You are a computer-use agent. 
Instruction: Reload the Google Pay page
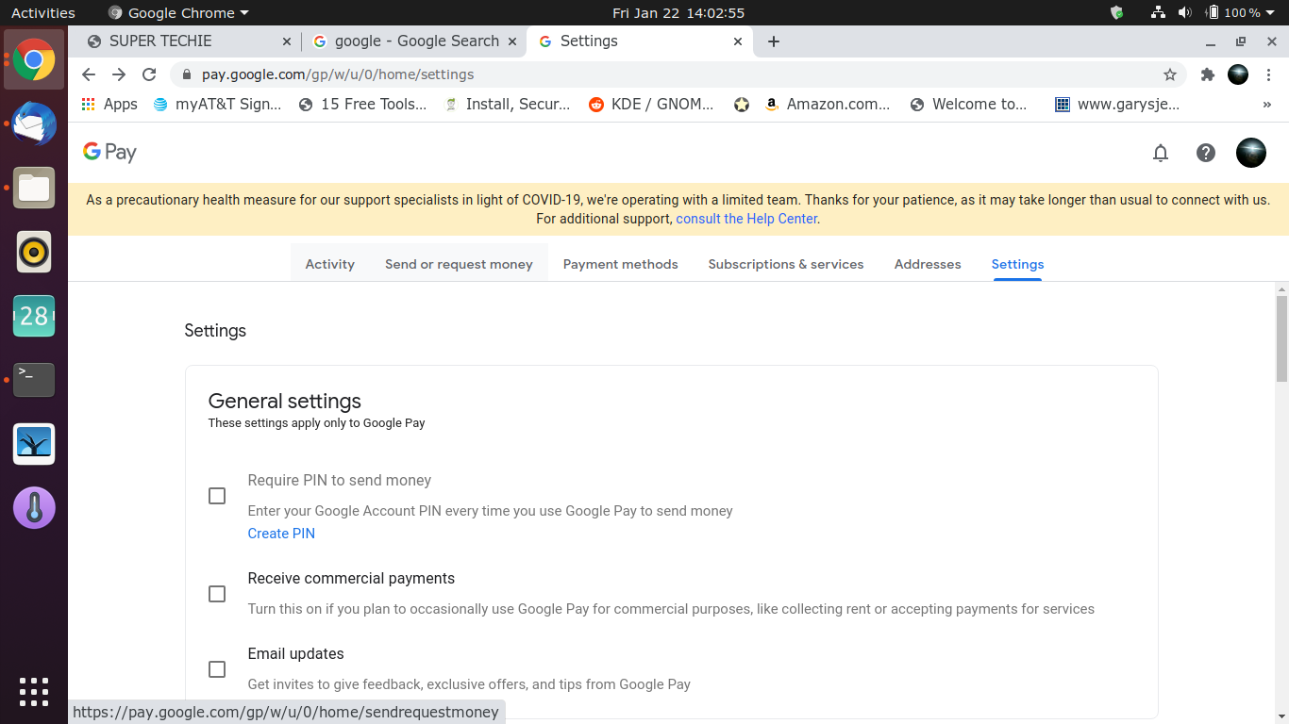coord(149,74)
